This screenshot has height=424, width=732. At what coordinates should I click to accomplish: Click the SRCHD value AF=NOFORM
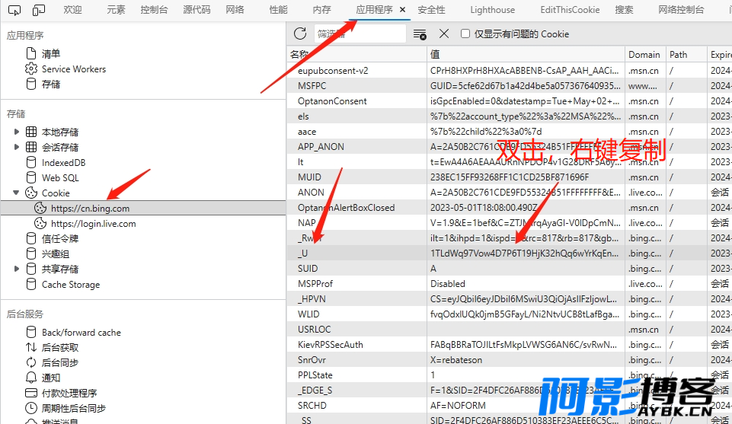click(458, 405)
